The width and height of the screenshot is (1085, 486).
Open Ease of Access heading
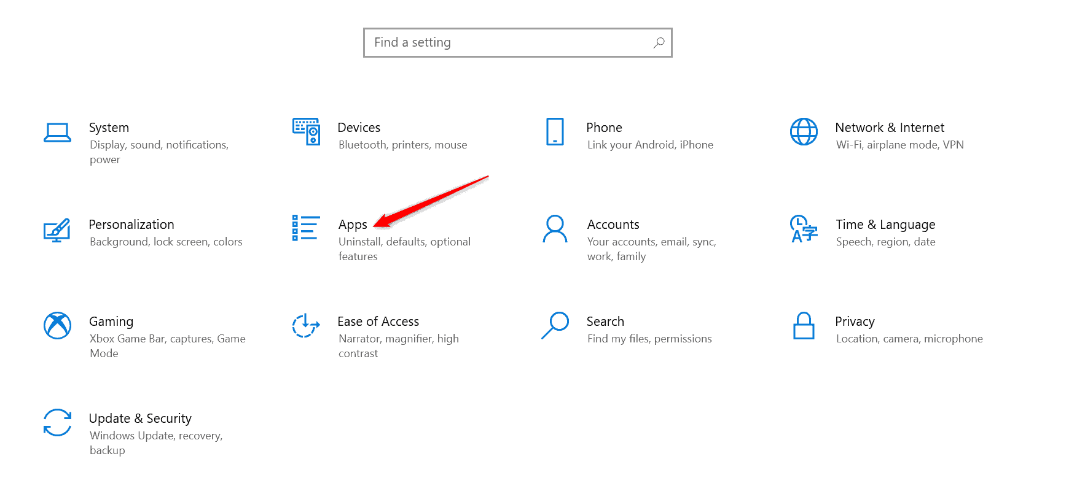[x=378, y=322]
